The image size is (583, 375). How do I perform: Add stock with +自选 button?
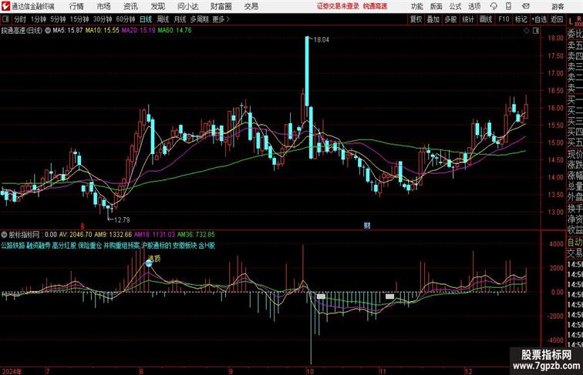coord(539,19)
